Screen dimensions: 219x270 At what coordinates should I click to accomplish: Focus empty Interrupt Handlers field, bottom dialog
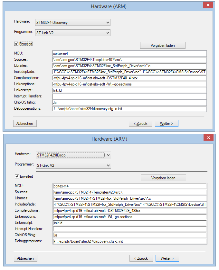pos(130,229)
